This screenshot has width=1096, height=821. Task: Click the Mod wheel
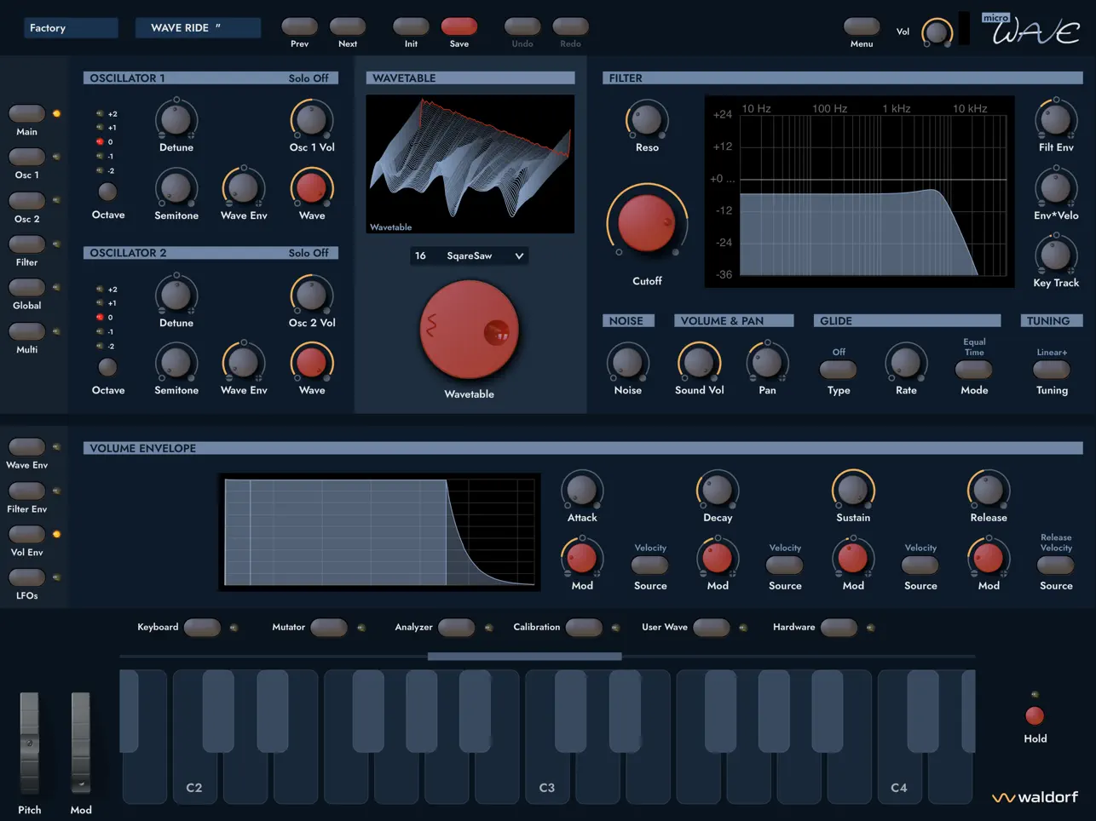pos(80,743)
